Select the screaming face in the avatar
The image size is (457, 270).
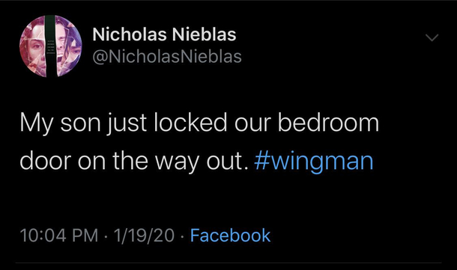(63, 46)
